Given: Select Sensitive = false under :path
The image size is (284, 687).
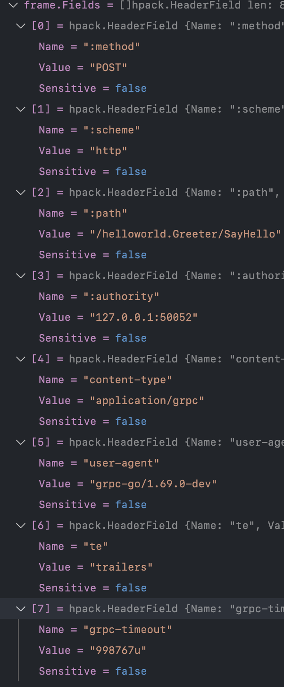Looking at the screenshot, I should point(142,255).
